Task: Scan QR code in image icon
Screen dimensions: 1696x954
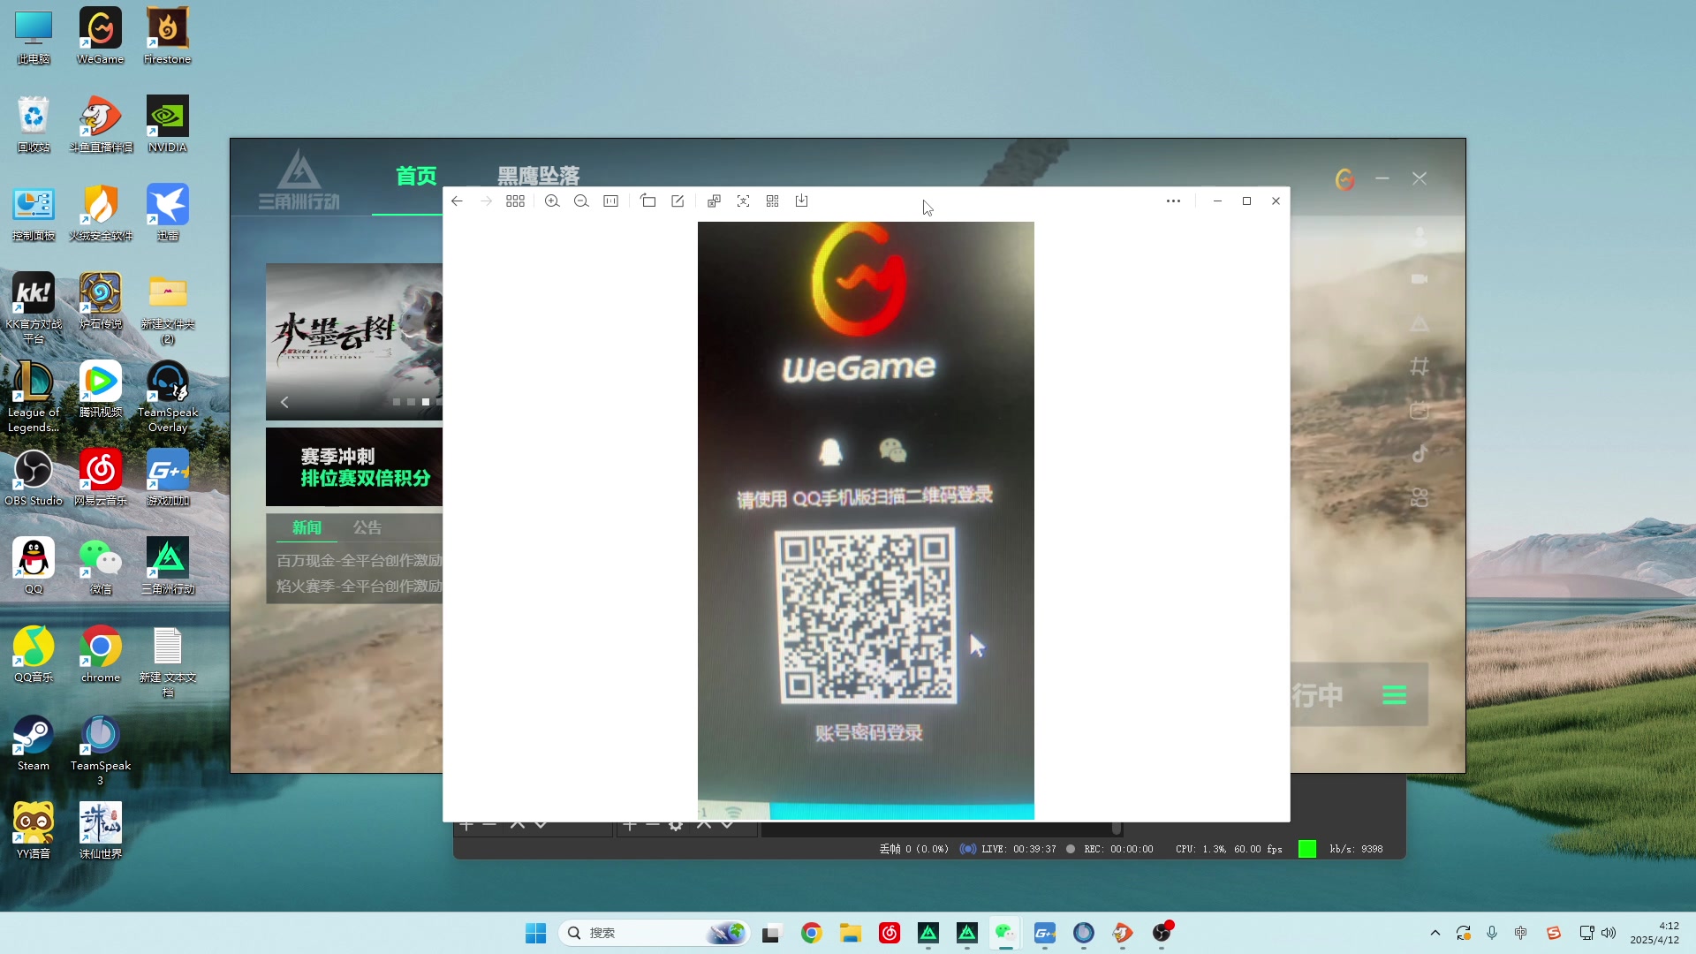Action: (772, 201)
